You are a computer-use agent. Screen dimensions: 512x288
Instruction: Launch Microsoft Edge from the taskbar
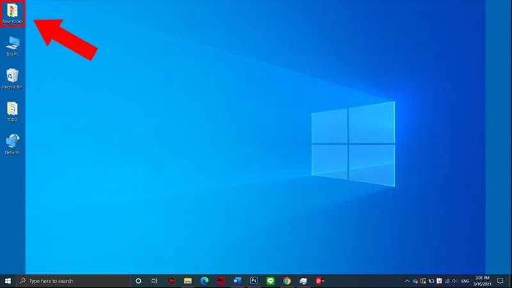coord(204,281)
